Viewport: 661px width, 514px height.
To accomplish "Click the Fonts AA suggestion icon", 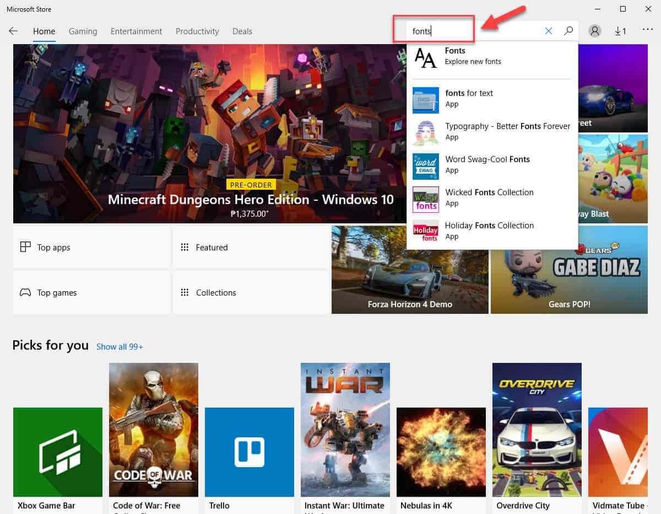I will (x=425, y=57).
